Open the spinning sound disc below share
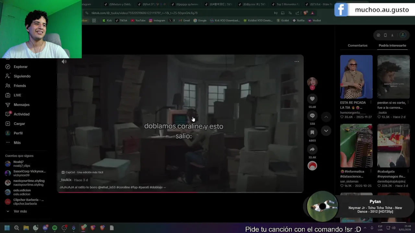The image size is (415, 233). click(312, 166)
